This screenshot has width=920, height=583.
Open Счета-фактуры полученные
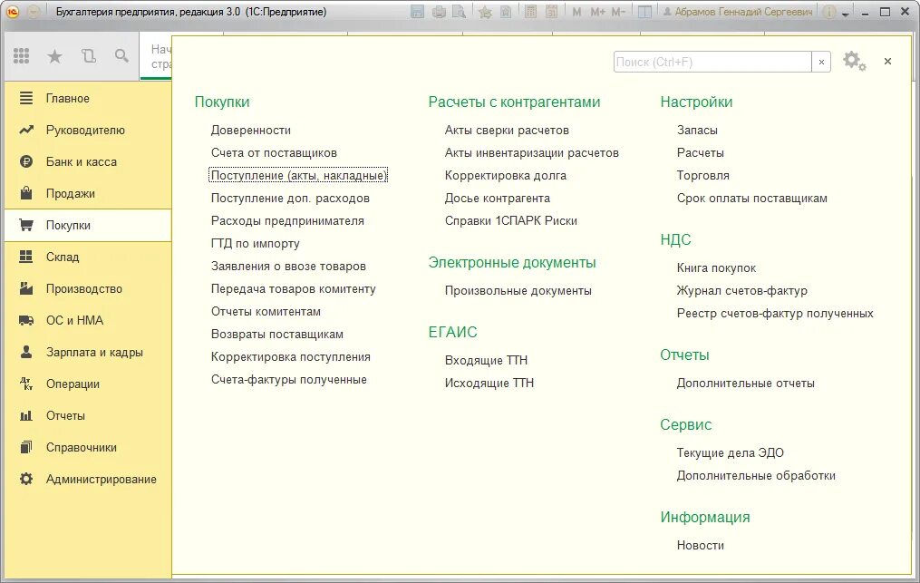click(288, 379)
